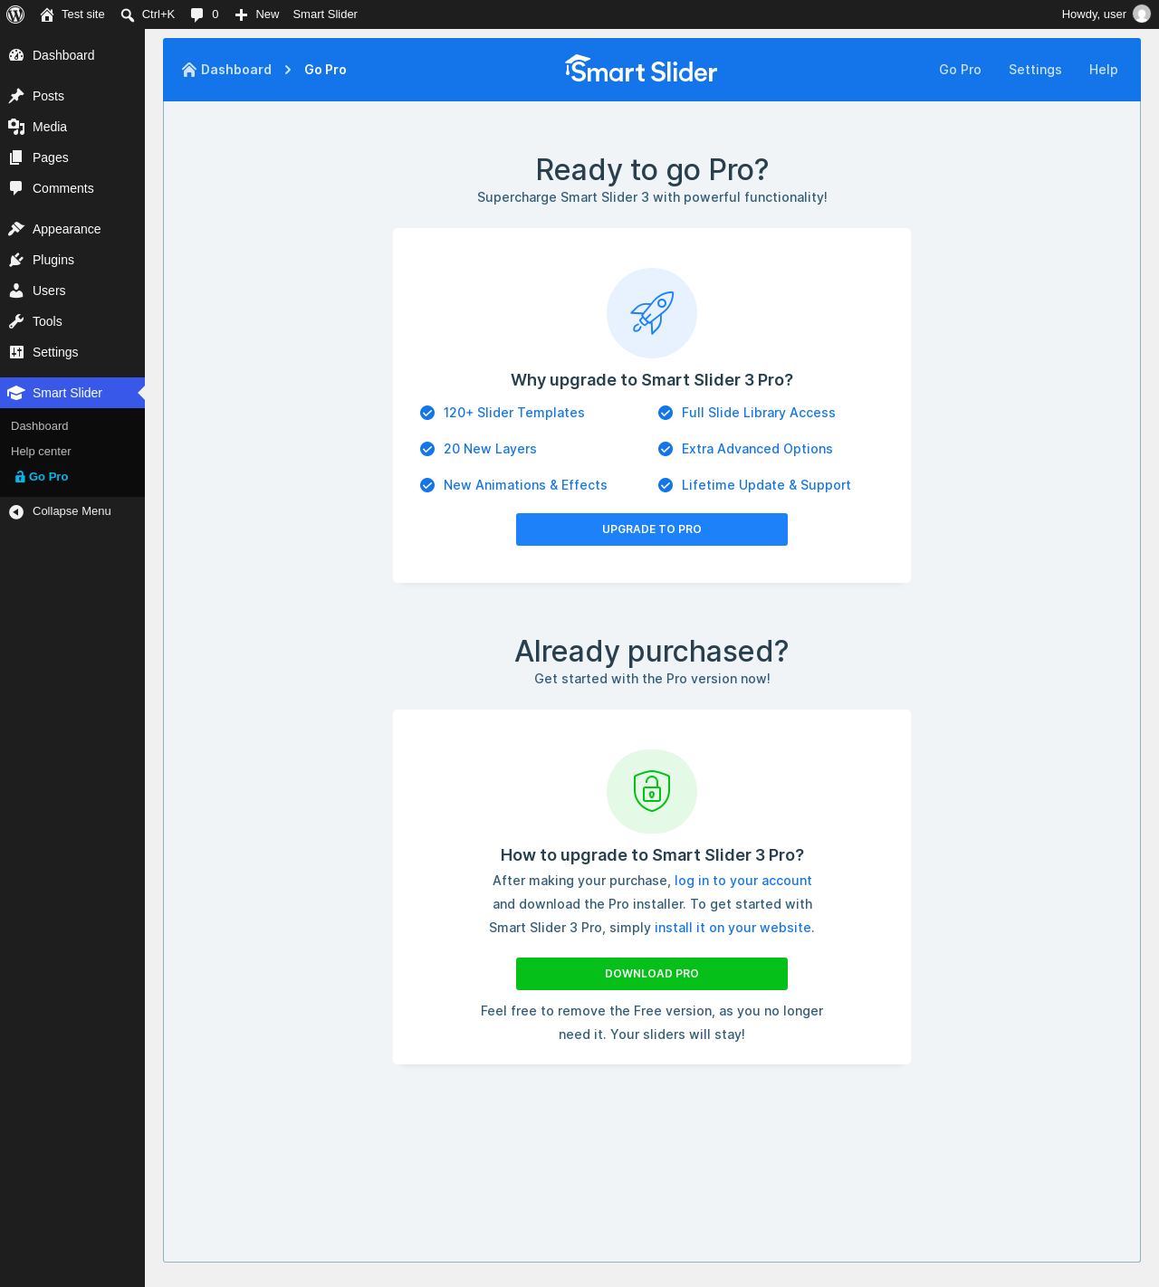Click 'Why upgrade to Smart Slider 3 Pro?' text
This screenshot has width=1159, height=1287.
coord(652,380)
